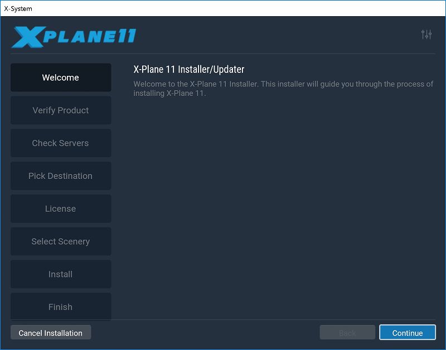Jump to the Select Scenery step

point(61,241)
